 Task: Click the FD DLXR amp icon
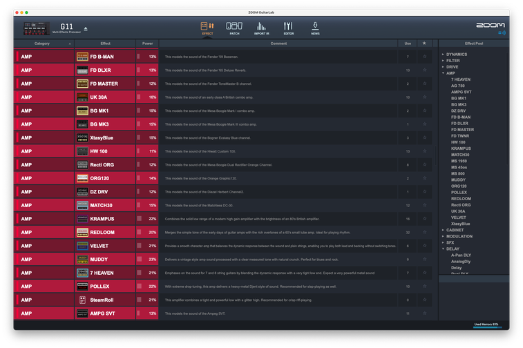(x=82, y=70)
